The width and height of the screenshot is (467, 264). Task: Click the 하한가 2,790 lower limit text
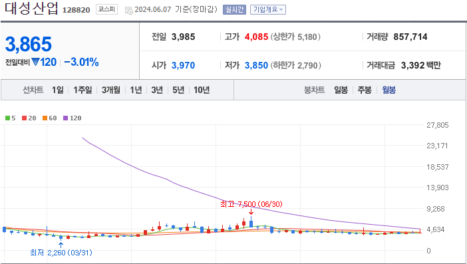tap(296, 65)
